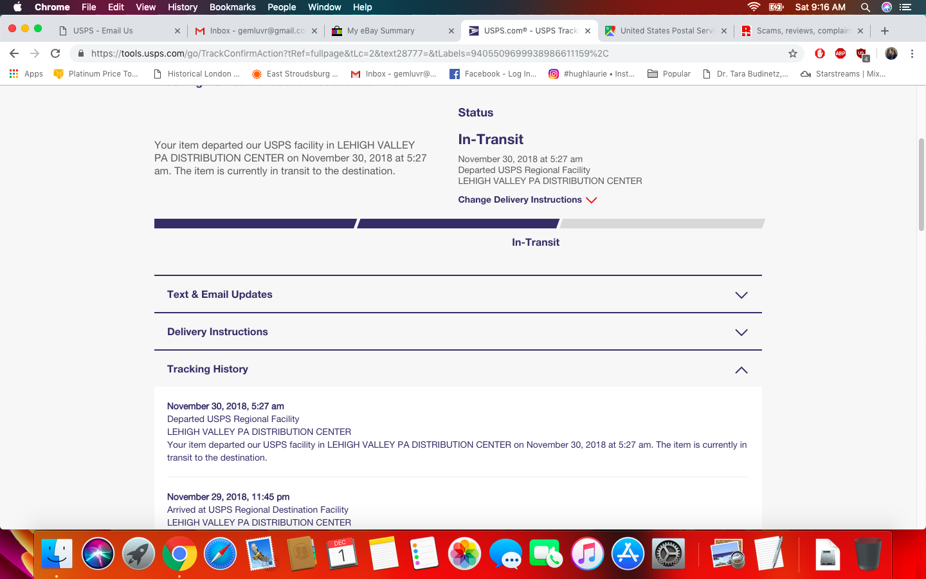This screenshot has width=926, height=579.
Task: Open #hughlaurie Instagram bookmark
Action: [592, 74]
